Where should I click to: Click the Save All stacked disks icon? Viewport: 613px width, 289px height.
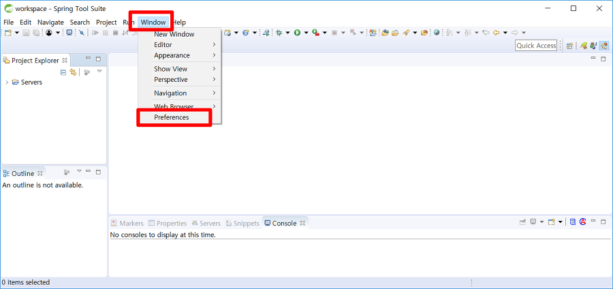click(36, 33)
